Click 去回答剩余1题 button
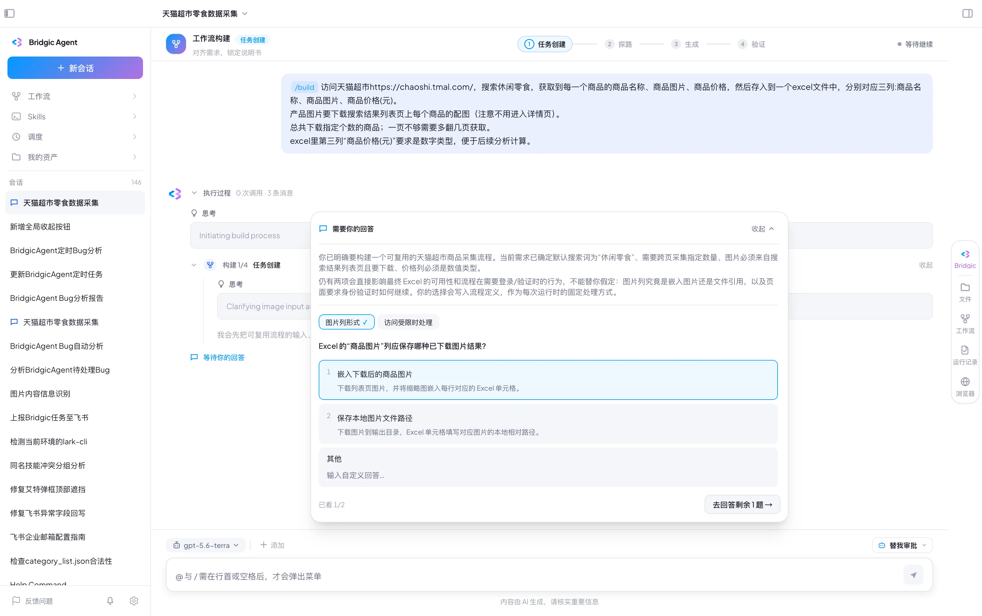The width and height of the screenshot is (982, 616). pos(742,504)
